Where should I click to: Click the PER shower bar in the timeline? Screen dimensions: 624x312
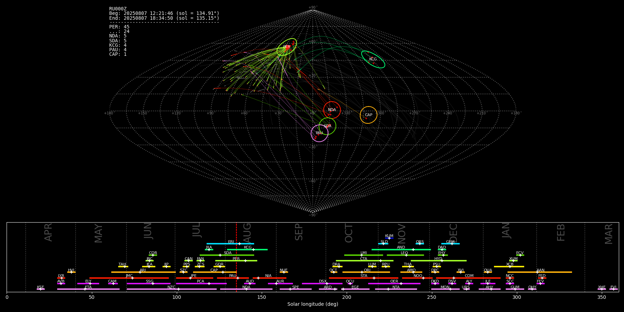pyautogui.click(x=236, y=261)
